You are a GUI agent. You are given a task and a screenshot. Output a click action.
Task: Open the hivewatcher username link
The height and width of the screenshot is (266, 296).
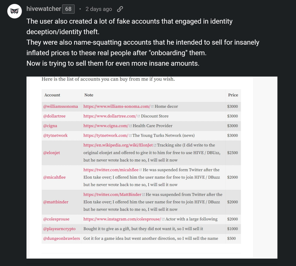[44, 9]
